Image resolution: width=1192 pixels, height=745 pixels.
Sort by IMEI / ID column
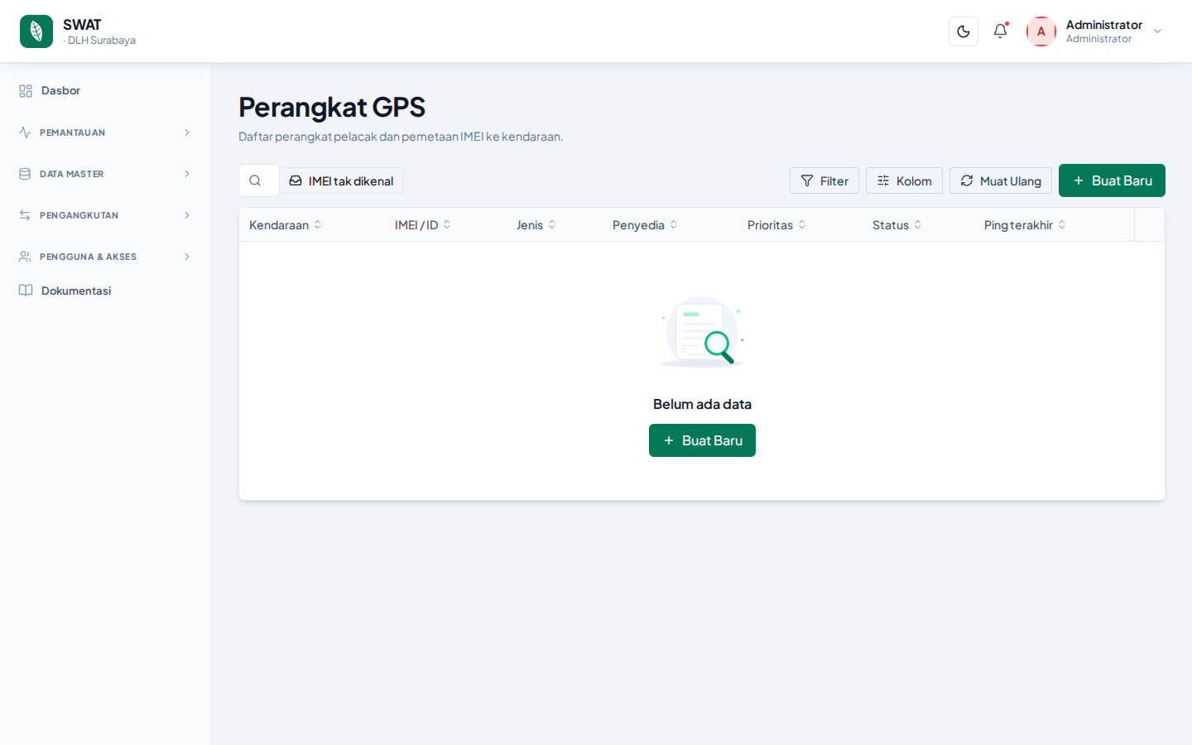pyautogui.click(x=423, y=225)
